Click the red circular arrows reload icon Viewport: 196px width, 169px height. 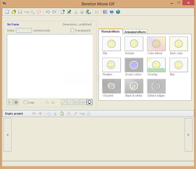[x=39, y=12]
